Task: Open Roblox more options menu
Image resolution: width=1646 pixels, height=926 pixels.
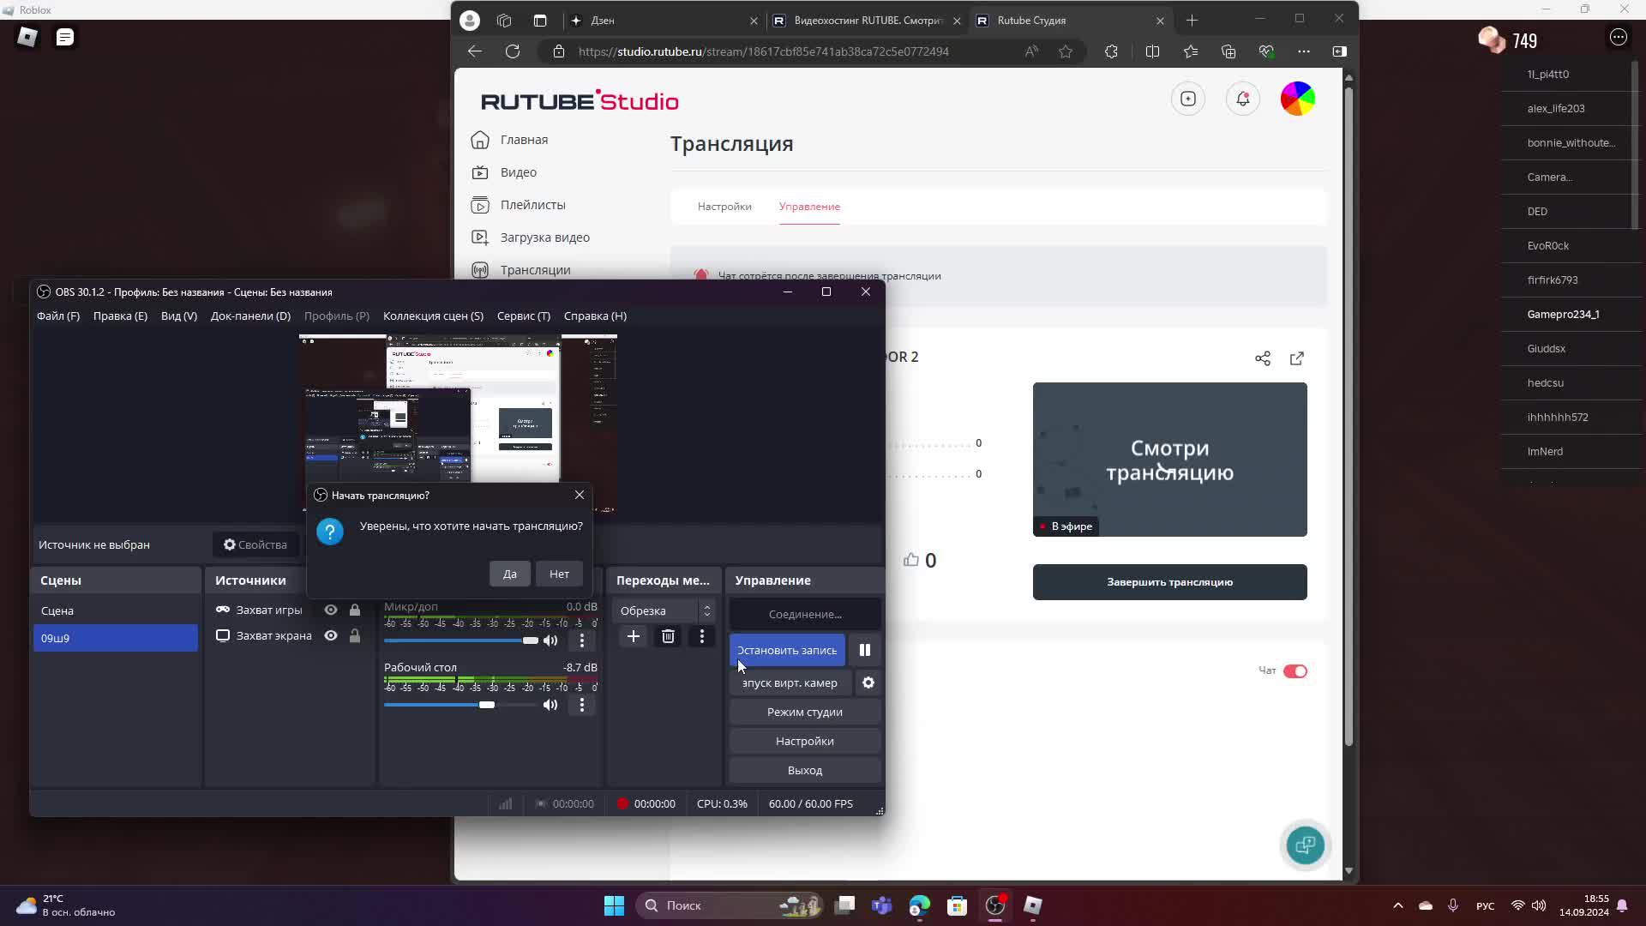Action: click(1618, 37)
